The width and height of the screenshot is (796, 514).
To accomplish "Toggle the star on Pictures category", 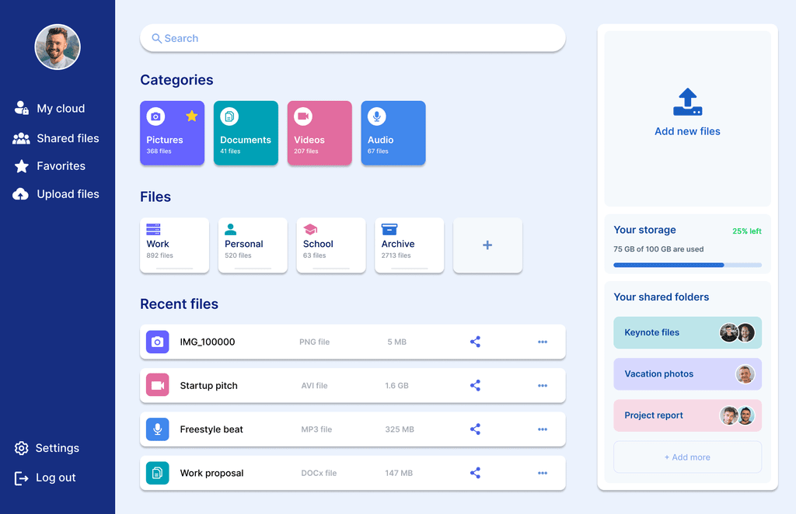I will [x=191, y=116].
